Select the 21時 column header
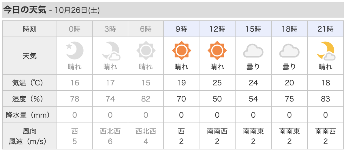The image size is (346, 151). click(326, 29)
